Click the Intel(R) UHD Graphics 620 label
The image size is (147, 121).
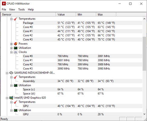[30, 98]
